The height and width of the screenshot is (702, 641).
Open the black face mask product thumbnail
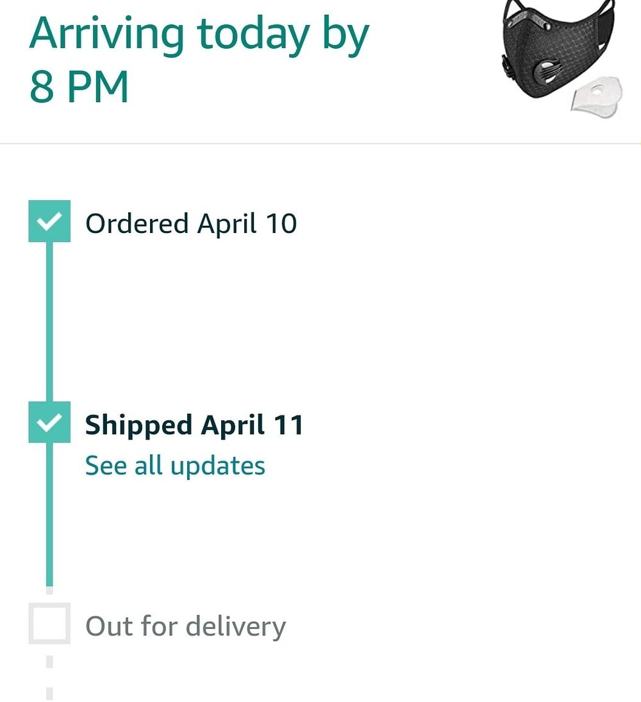click(x=561, y=58)
